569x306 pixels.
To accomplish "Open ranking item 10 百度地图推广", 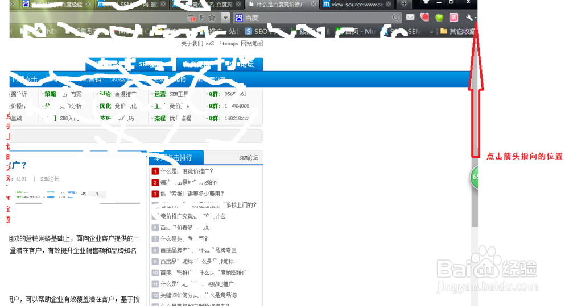I will pos(204,273).
